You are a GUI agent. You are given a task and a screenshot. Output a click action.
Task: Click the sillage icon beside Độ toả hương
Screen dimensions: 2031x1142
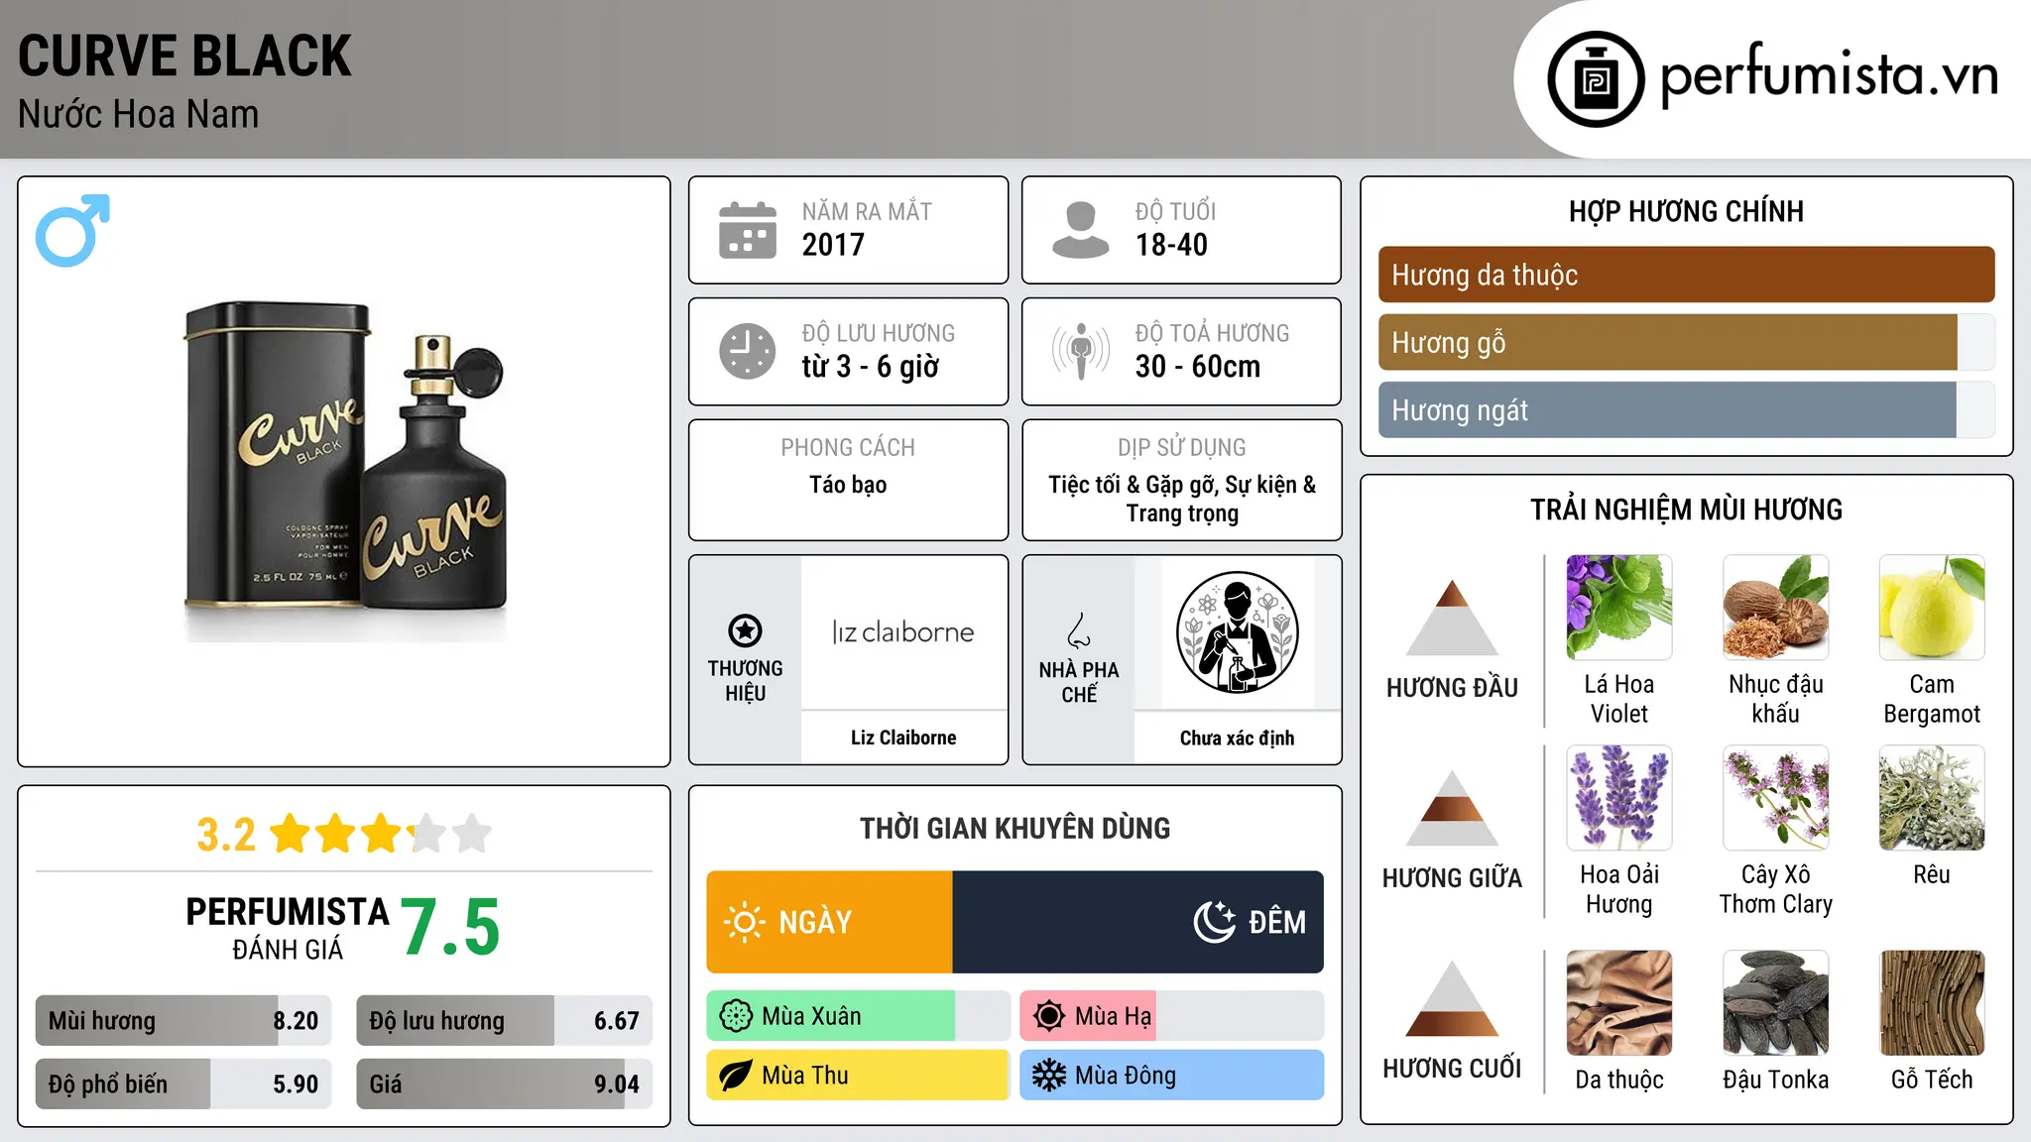pyautogui.click(x=1081, y=351)
